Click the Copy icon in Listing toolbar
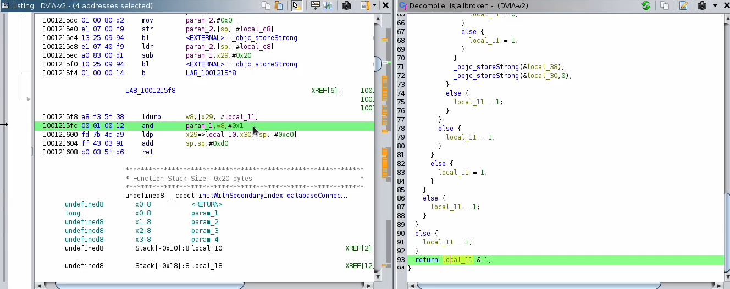 point(266,5)
